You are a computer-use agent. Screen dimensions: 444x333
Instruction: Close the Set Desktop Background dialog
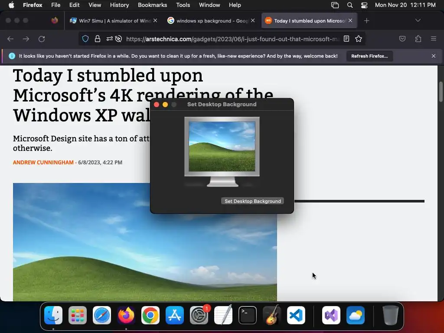tap(156, 104)
